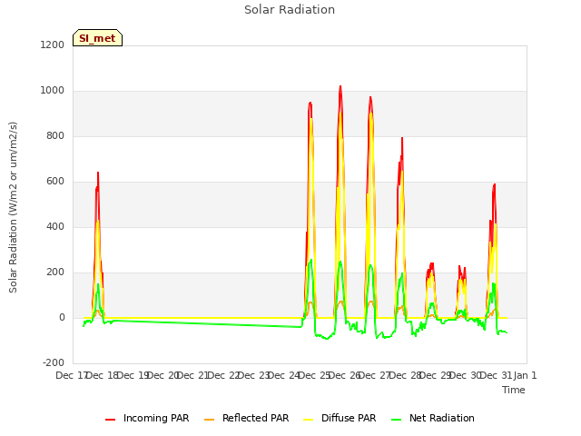Click the Reflected PAR legend label
This screenshot has height=436, width=581.
[255, 418]
